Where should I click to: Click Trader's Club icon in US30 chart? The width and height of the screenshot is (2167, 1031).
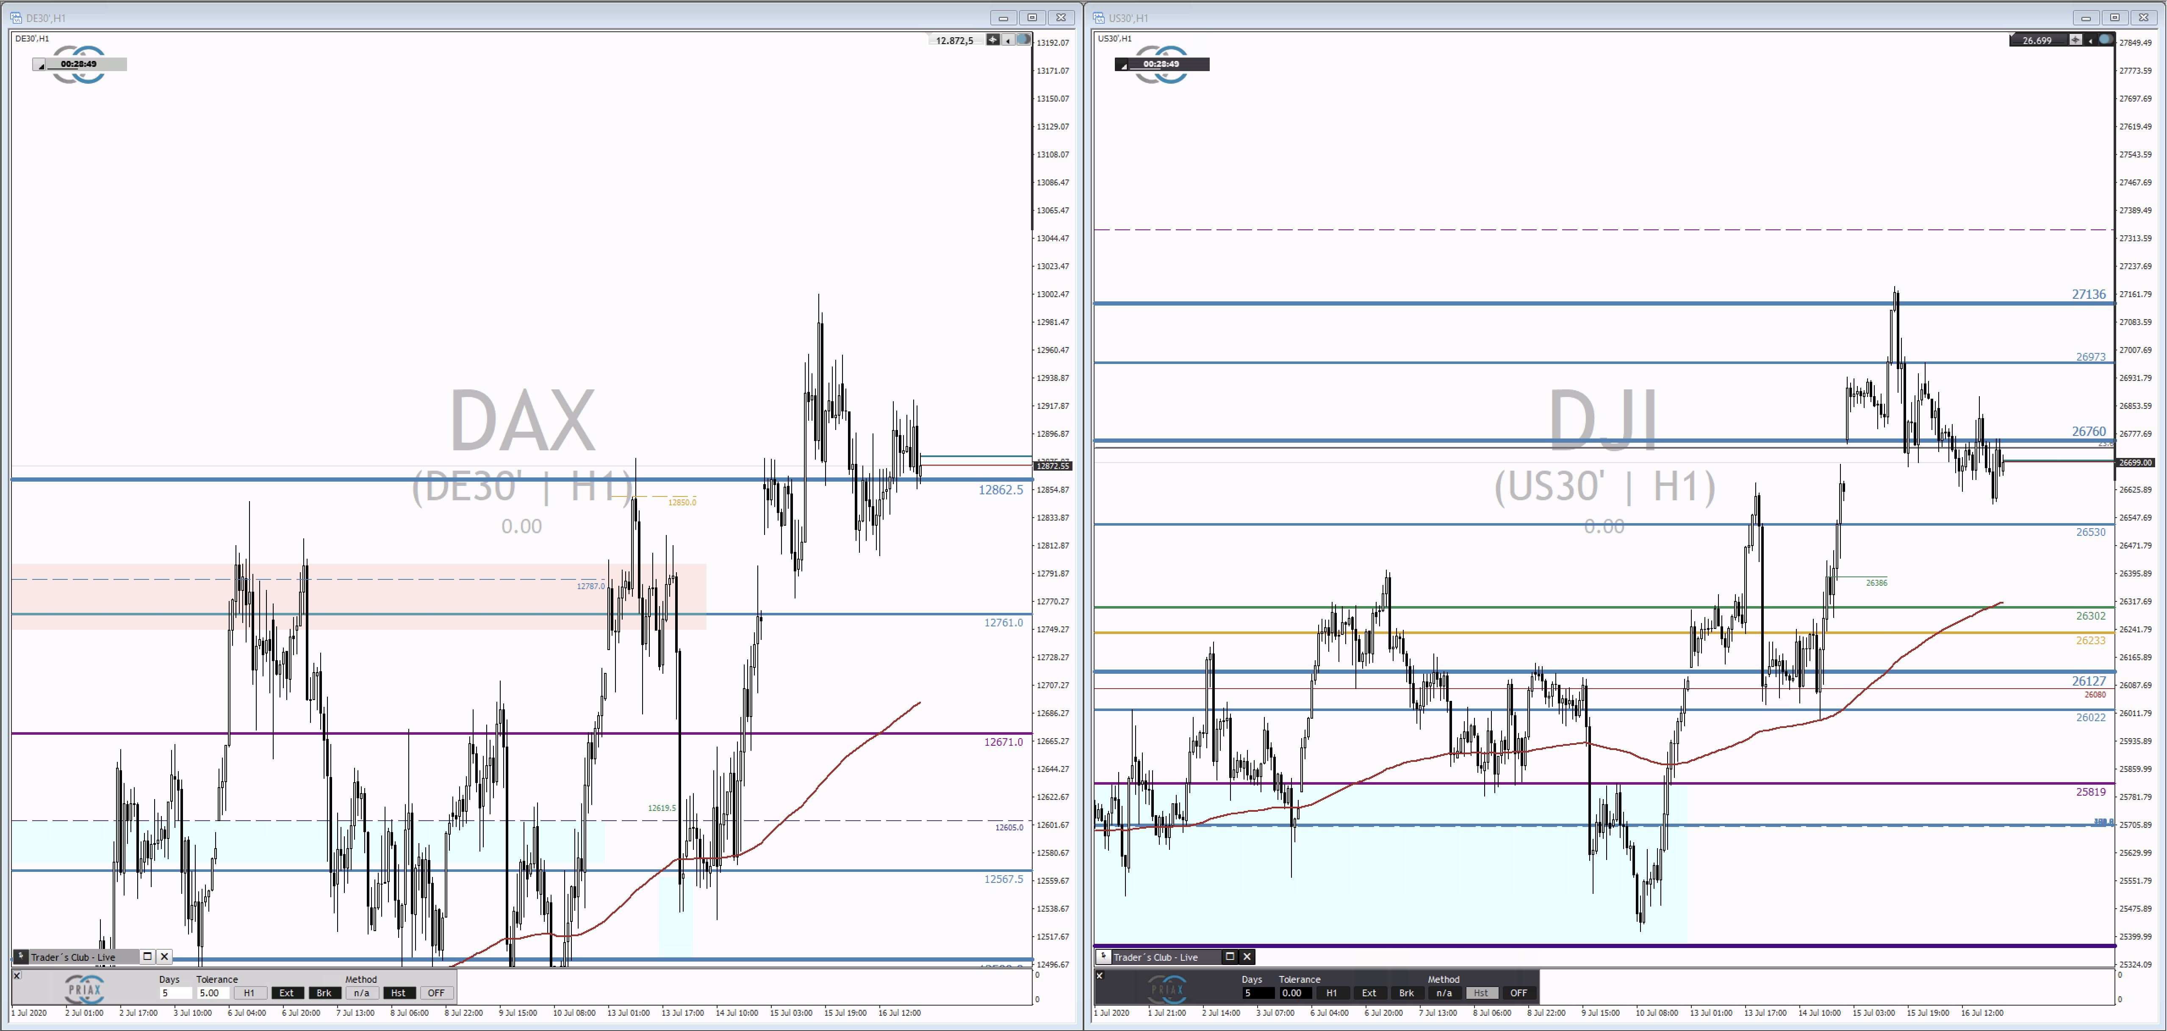point(1103,956)
